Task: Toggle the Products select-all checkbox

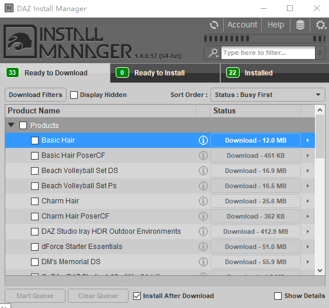Action: pyautogui.click(x=23, y=126)
